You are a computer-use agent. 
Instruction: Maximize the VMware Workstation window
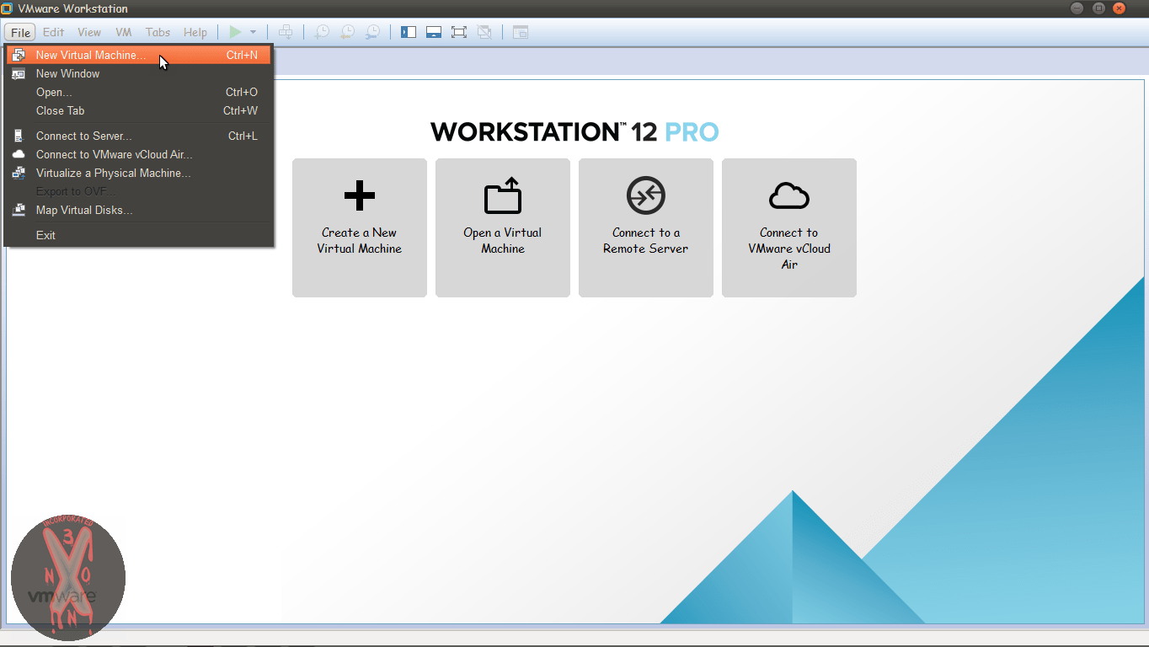1098,8
